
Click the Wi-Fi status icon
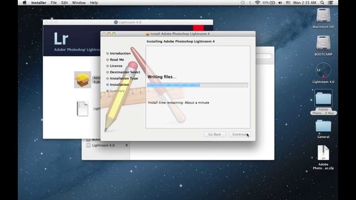(257, 3)
